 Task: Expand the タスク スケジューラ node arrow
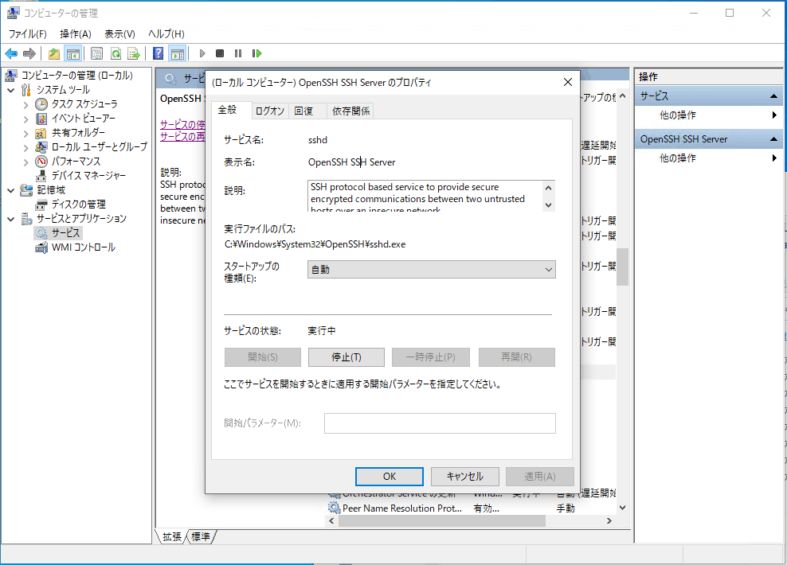pyautogui.click(x=26, y=104)
